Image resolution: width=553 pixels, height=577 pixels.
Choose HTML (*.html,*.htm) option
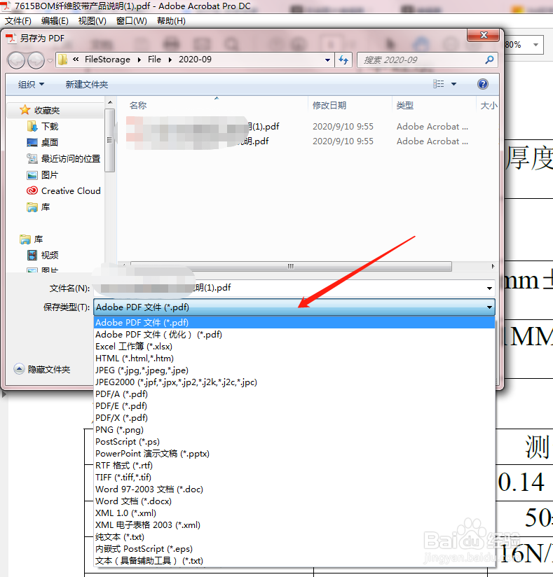coord(294,359)
